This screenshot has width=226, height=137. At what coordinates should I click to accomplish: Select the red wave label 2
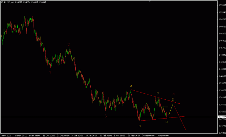(69, 44)
